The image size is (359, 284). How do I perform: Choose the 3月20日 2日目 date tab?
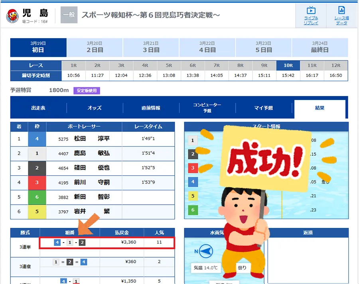point(95,47)
